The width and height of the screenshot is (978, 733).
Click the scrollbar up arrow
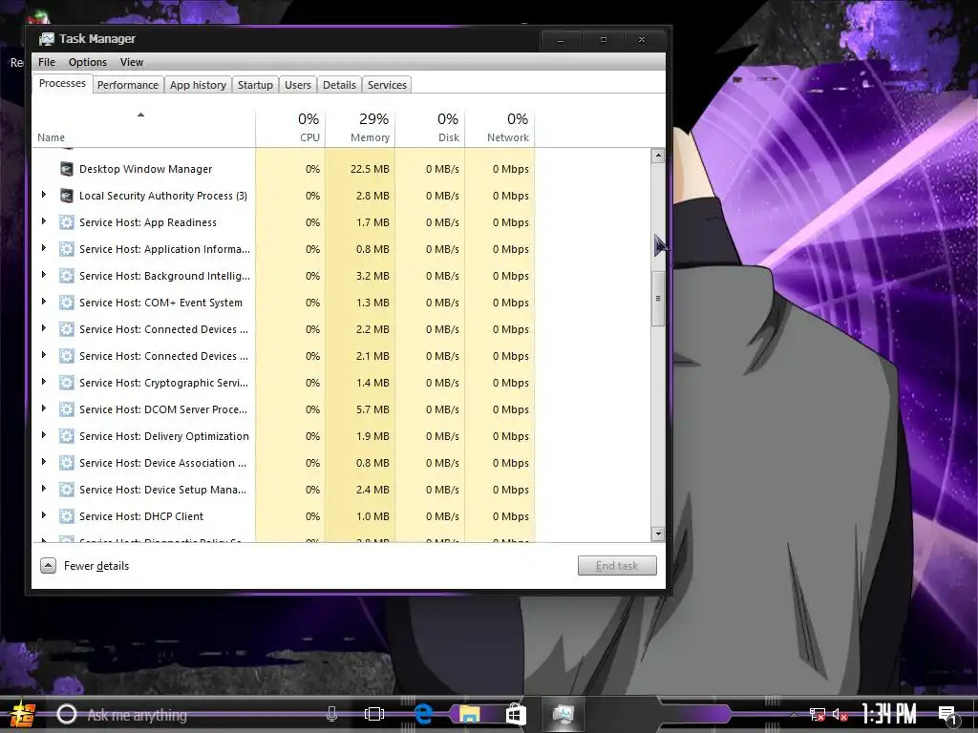[657, 156]
